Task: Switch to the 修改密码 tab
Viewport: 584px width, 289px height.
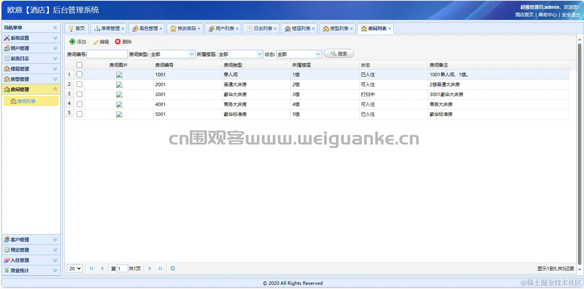Action: coord(185,29)
